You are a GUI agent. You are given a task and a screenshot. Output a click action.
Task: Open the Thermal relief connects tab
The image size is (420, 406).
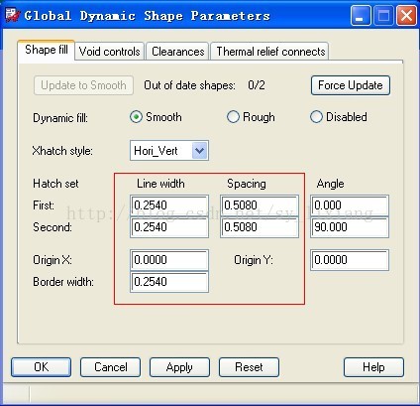270,52
